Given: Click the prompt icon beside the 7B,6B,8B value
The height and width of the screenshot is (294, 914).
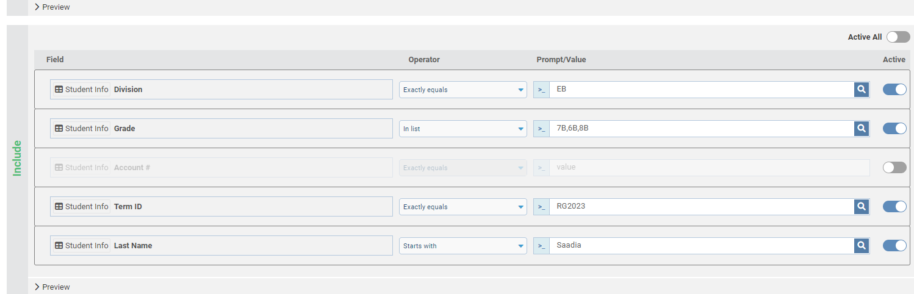Looking at the screenshot, I should (x=542, y=129).
